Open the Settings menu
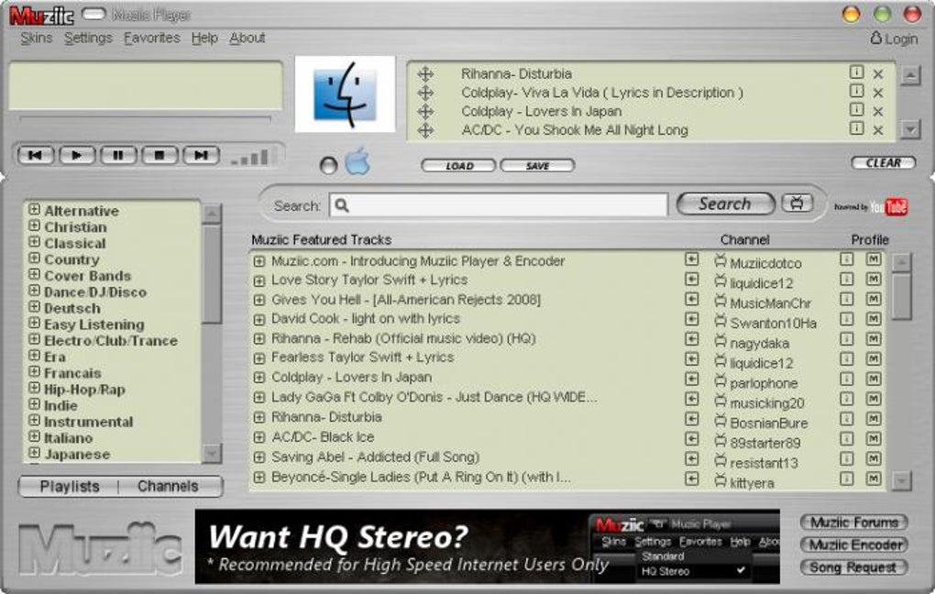 tap(88, 38)
